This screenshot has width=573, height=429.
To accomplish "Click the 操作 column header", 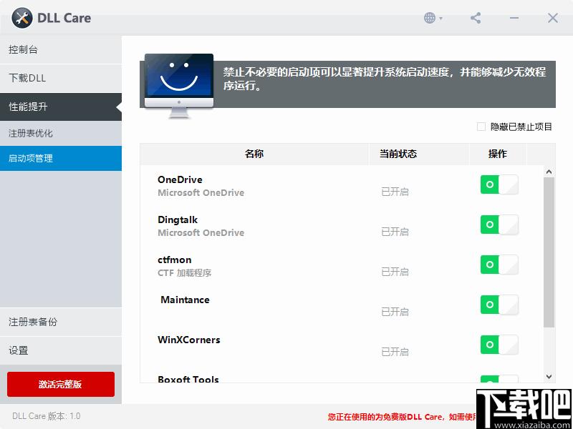I will (x=498, y=154).
